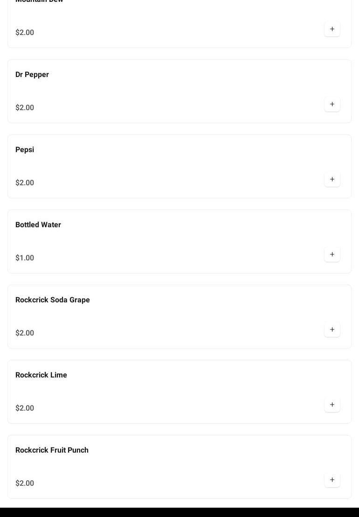Screen dimensions: 359x517
Task: Select the Pepsi item name
Action: tap(25, 150)
